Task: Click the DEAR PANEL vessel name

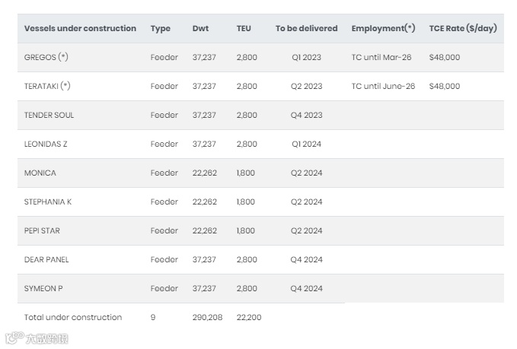Action: [x=46, y=260]
